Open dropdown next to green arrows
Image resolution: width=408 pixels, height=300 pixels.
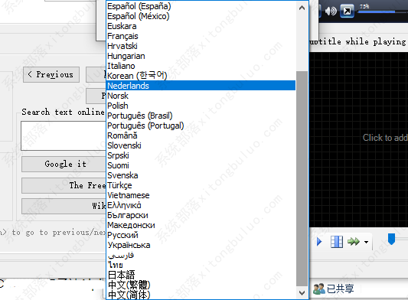tap(366, 242)
